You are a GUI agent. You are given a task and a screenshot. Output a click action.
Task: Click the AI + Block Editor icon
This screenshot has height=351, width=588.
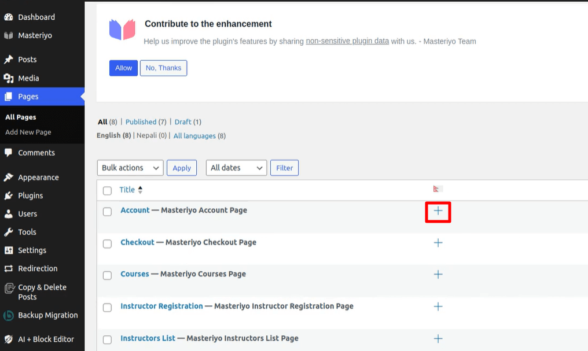(8, 339)
